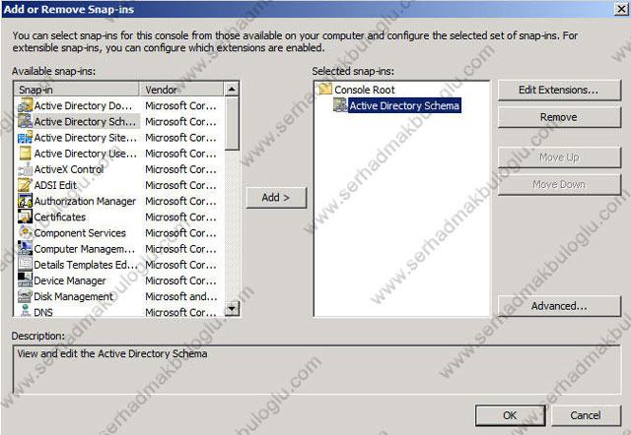The height and width of the screenshot is (435, 631).
Task: Click the Device Manager icon
Action: (x=25, y=280)
